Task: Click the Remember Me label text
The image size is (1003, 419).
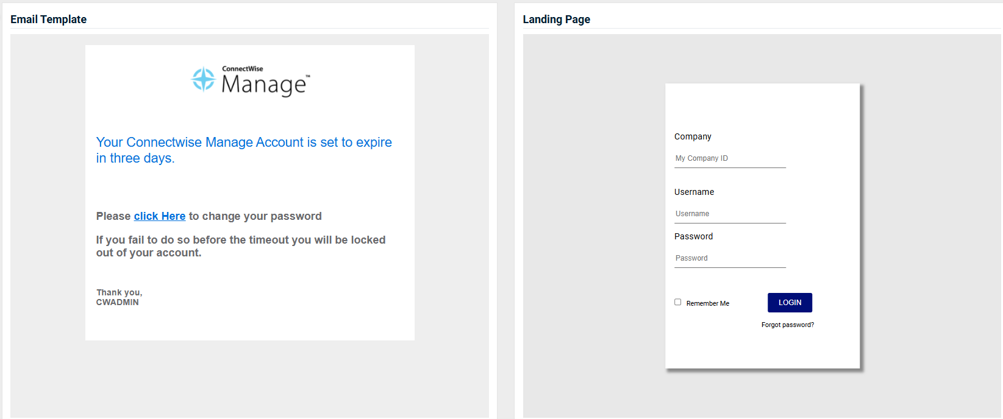Action: pos(707,303)
